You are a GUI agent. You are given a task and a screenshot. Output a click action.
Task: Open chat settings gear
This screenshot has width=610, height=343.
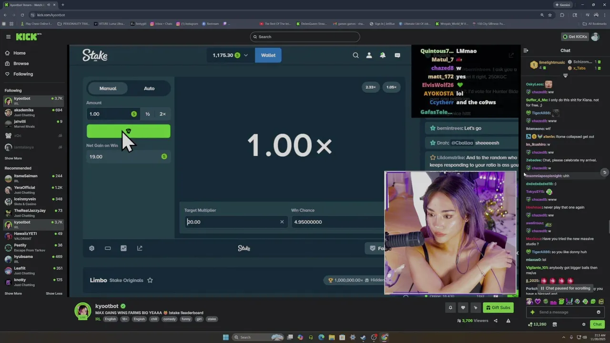pos(584,324)
